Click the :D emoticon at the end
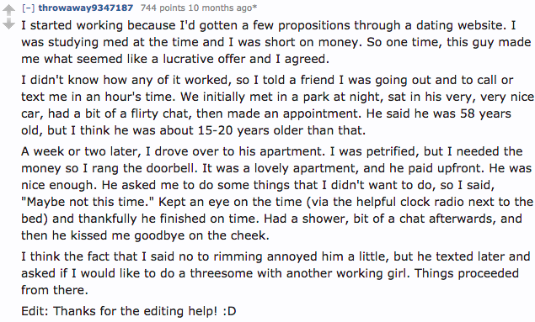 click(x=229, y=311)
